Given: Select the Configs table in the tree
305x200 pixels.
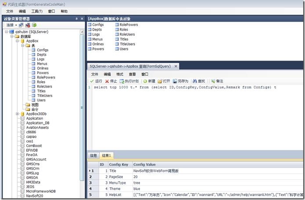Looking at the screenshot, I should (x=43, y=50).
